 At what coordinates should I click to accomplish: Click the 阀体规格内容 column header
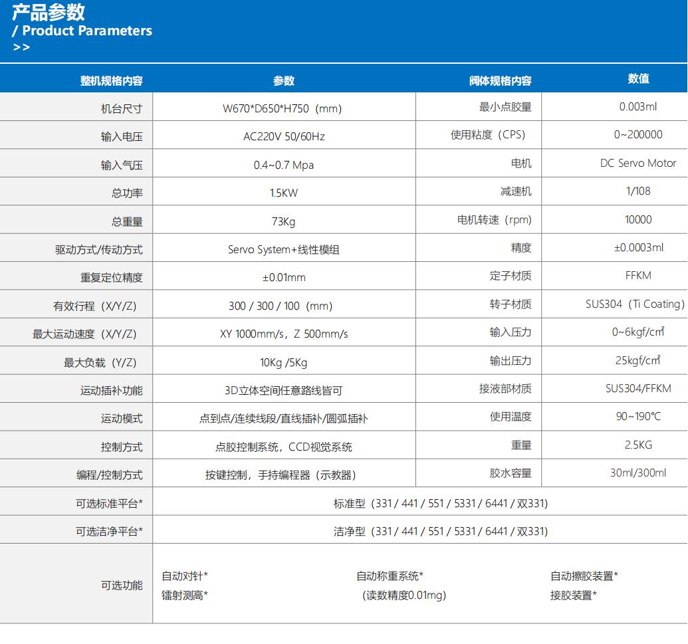pos(500,80)
